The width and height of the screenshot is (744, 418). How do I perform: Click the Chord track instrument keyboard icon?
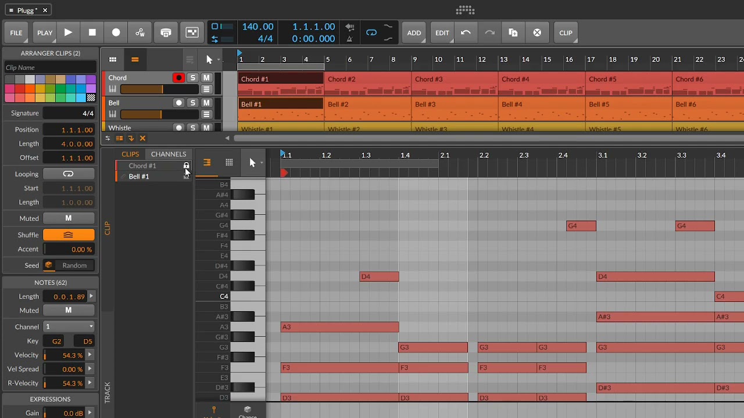click(x=113, y=89)
